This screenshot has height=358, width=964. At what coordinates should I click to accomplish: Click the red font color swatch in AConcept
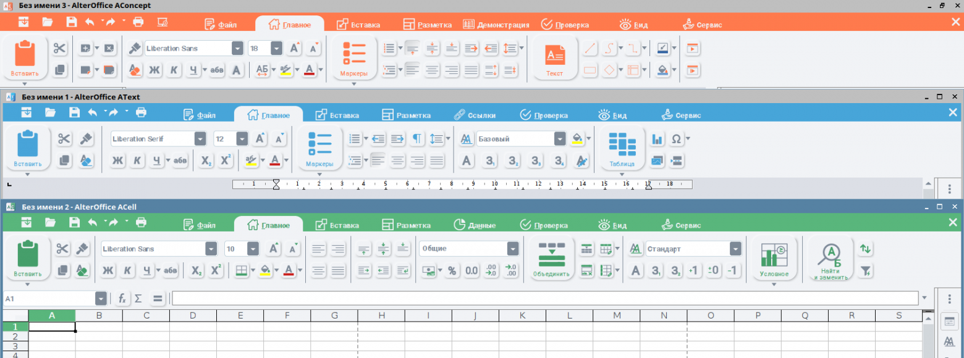click(309, 70)
